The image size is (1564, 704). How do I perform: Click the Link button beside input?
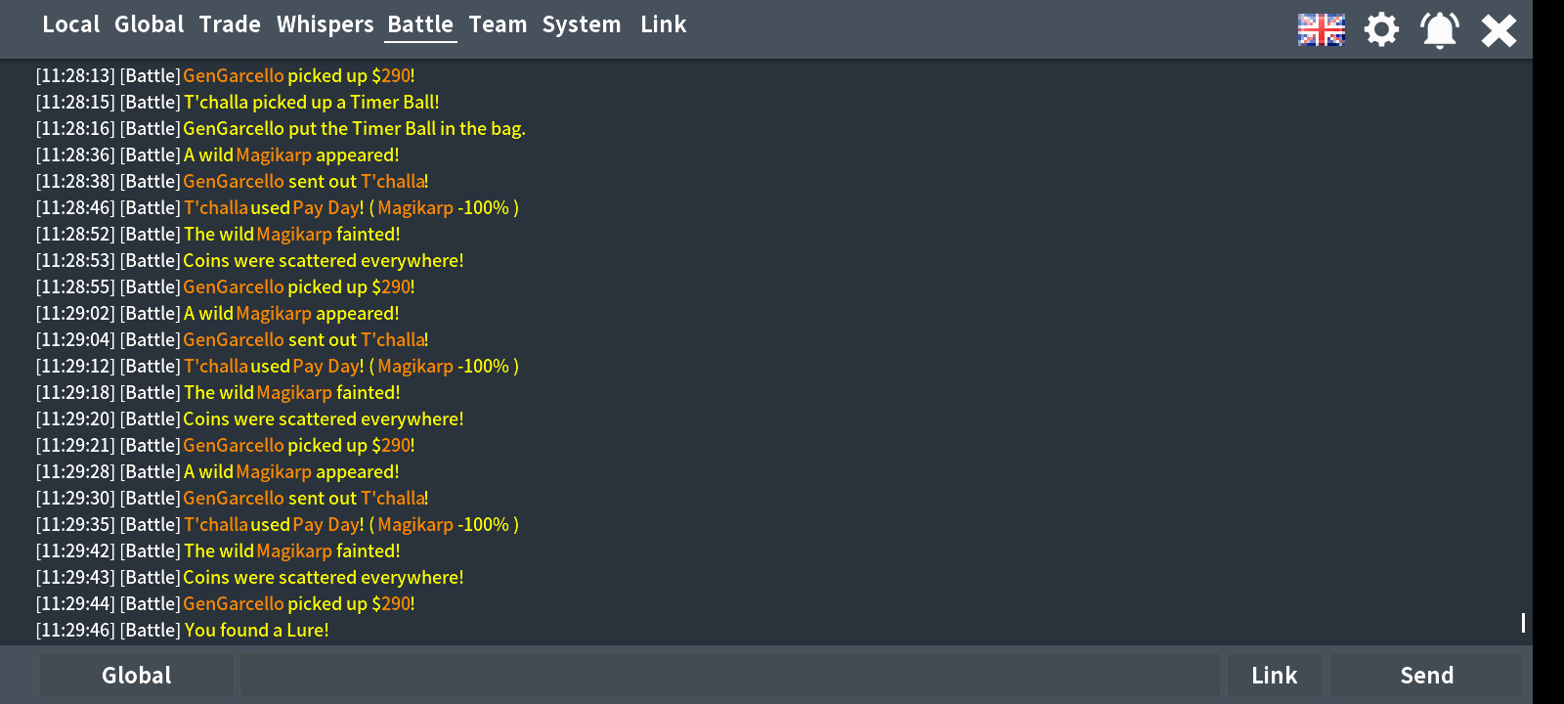tap(1275, 676)
